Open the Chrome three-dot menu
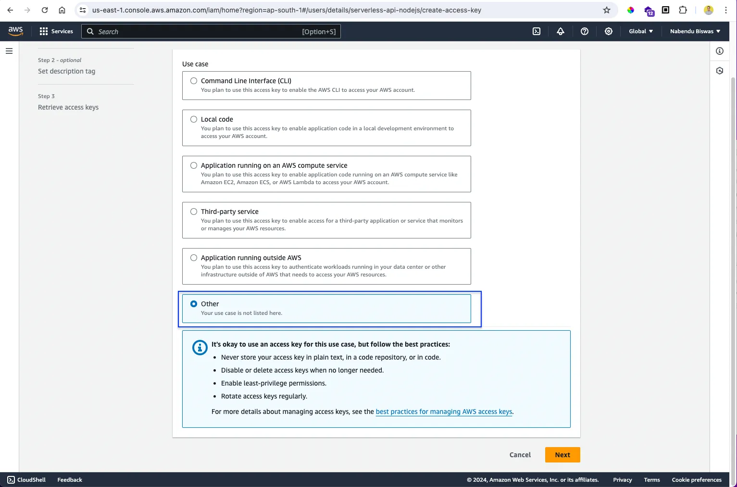737x487 pixels. point(726,10)
